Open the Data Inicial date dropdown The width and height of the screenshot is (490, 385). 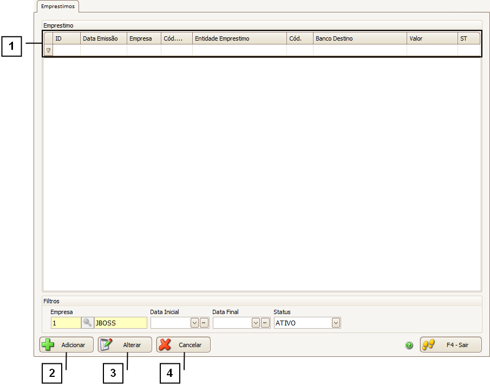194,323
